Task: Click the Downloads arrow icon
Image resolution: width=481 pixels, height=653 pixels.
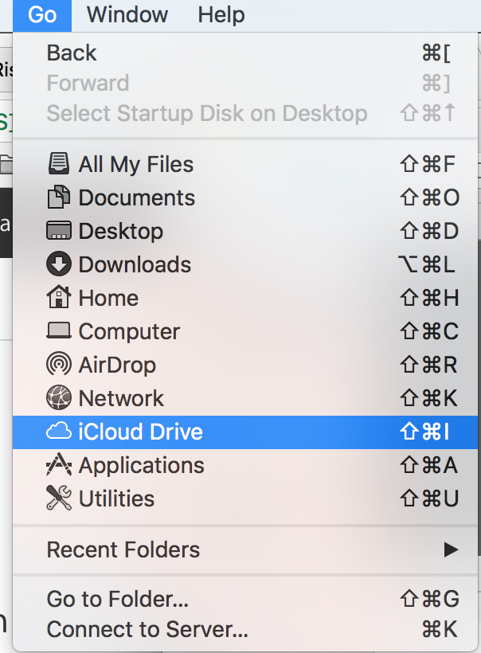Action: tap(59, 264)
